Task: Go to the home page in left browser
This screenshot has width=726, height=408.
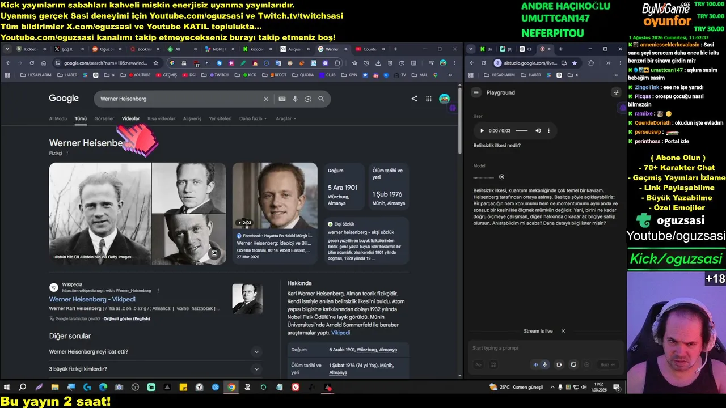Action: [x=44, y=63]
